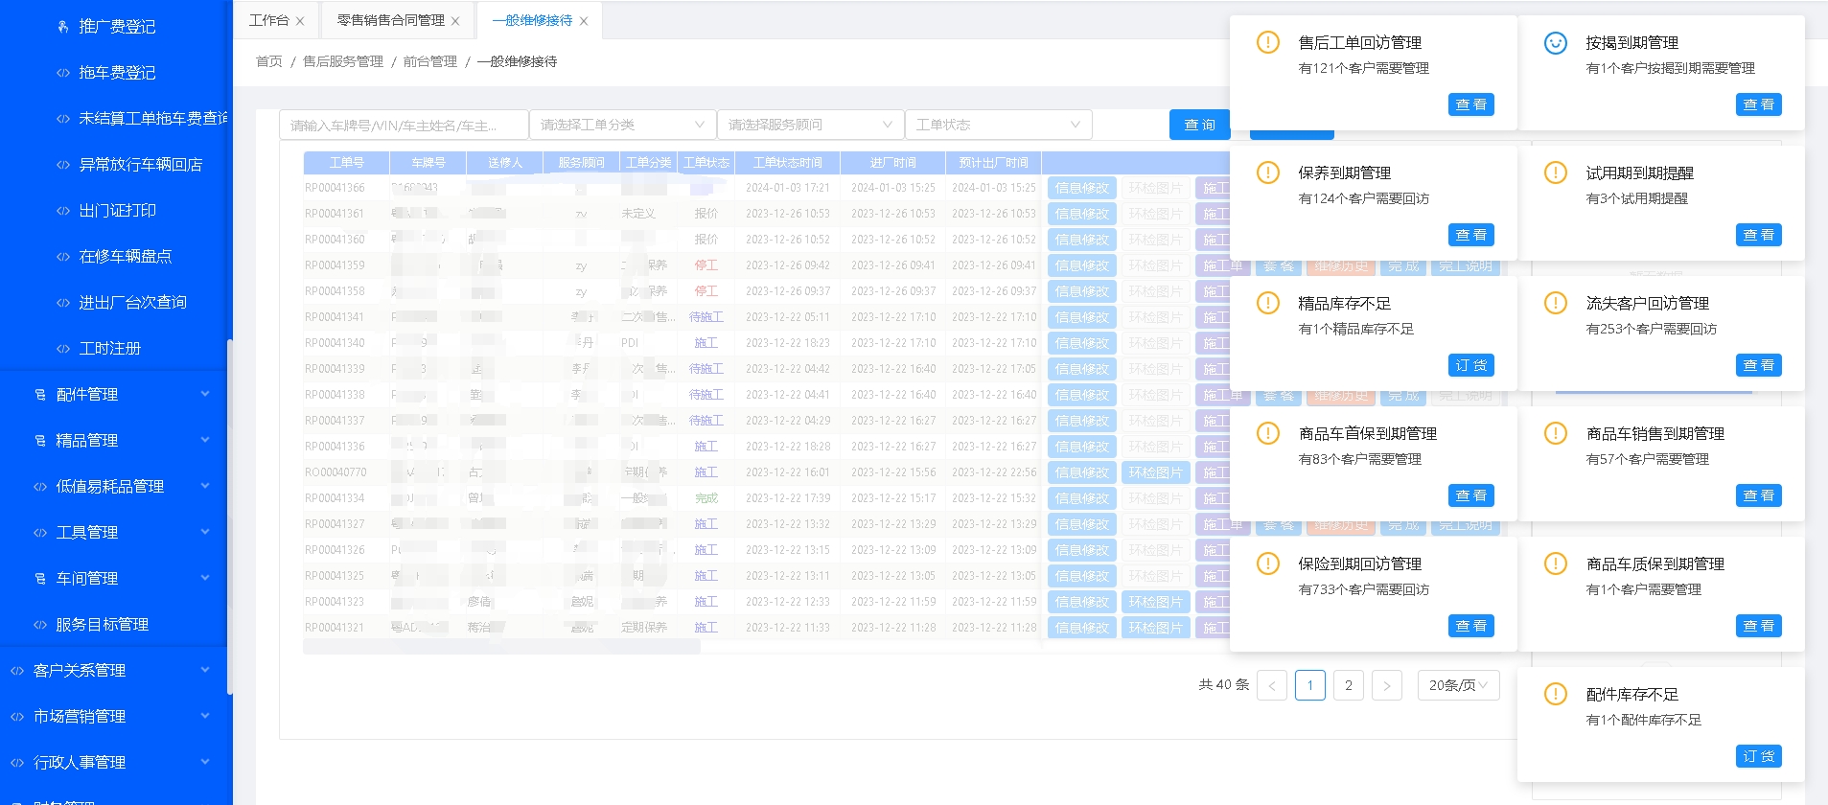The image size is (1828, 805).
Task: Click the 配件管理 menu icon
Action: (40, 395)
